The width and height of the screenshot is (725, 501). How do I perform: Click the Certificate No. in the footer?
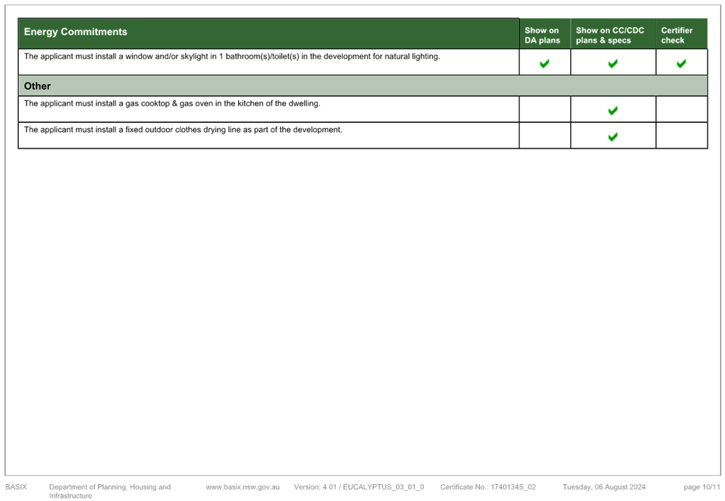[488, 487]
